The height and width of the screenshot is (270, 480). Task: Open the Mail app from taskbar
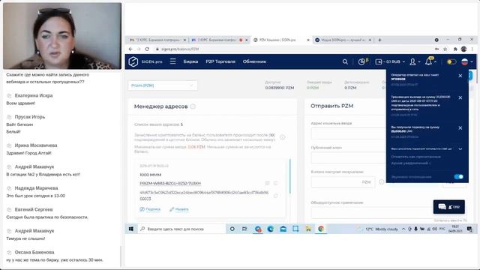(283, 229)
